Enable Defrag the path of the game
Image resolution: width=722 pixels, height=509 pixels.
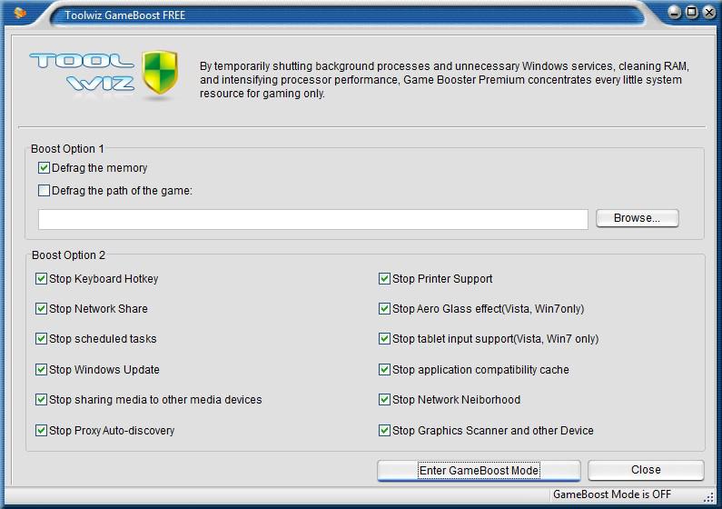coord(44,191)
